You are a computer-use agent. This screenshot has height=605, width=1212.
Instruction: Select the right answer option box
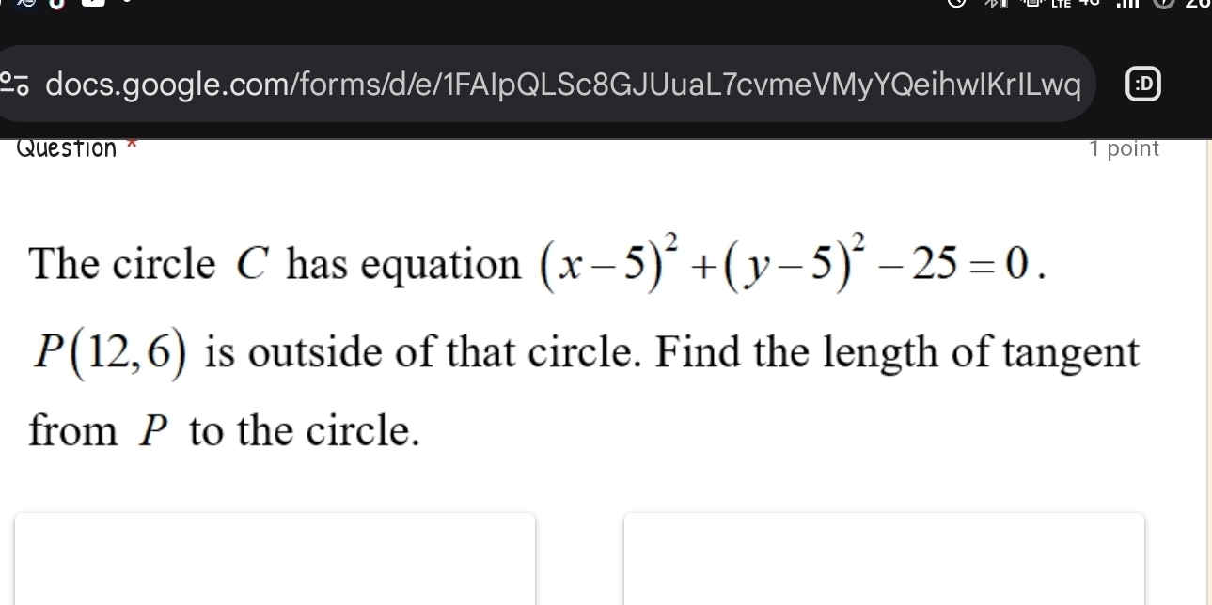click(884, 559)
